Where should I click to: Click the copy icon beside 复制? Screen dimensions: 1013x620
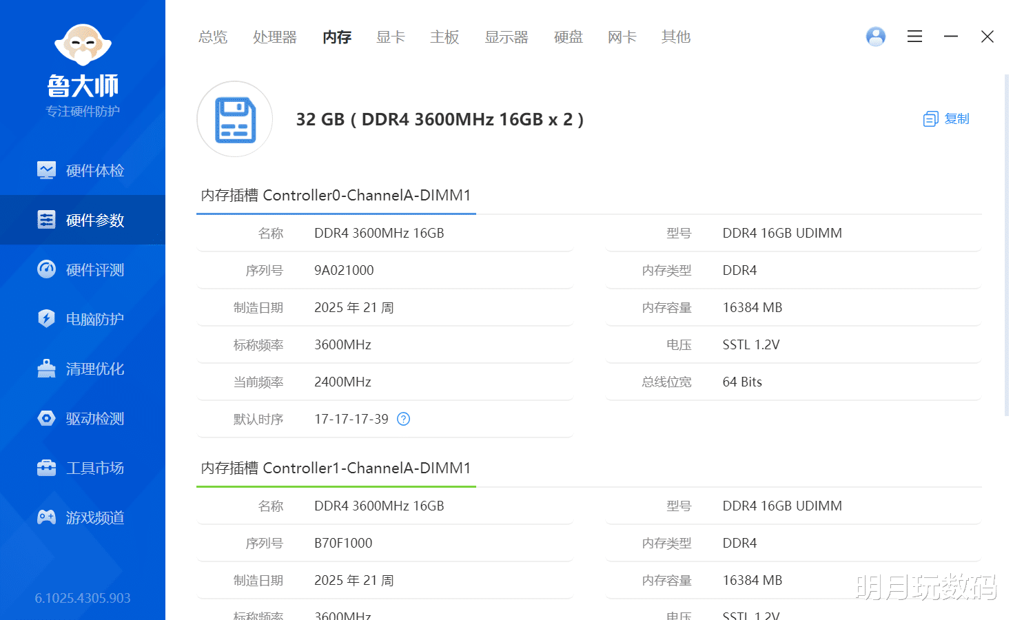coord(930,119)
